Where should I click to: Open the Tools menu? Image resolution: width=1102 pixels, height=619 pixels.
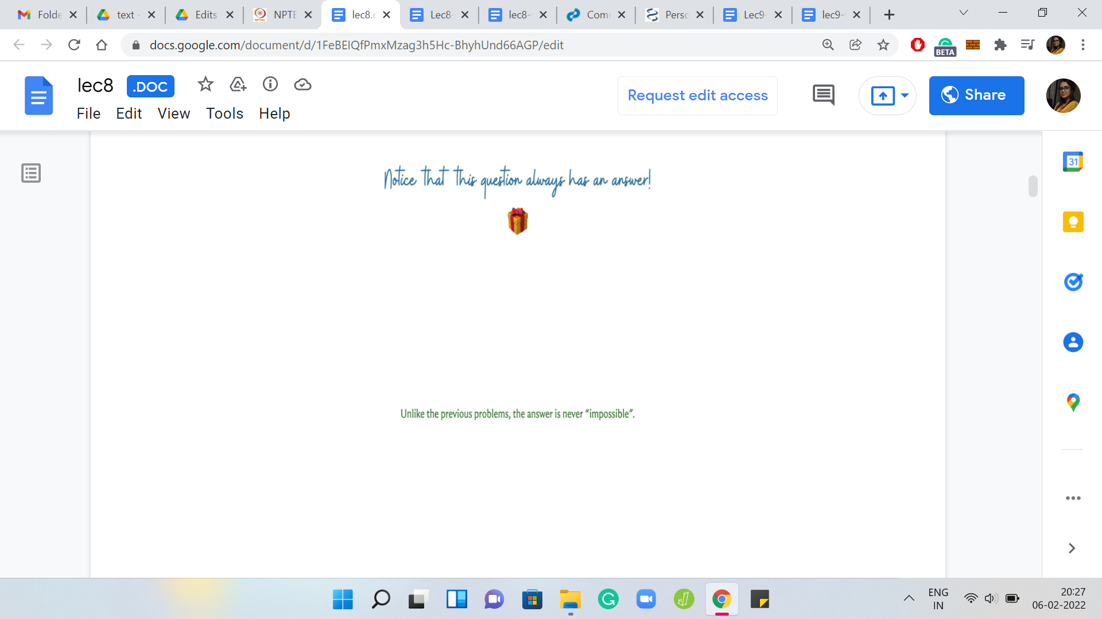pos(224,113)
